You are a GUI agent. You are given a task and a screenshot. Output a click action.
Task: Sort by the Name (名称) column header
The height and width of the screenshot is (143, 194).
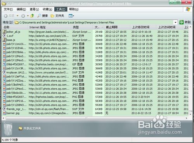15,27
